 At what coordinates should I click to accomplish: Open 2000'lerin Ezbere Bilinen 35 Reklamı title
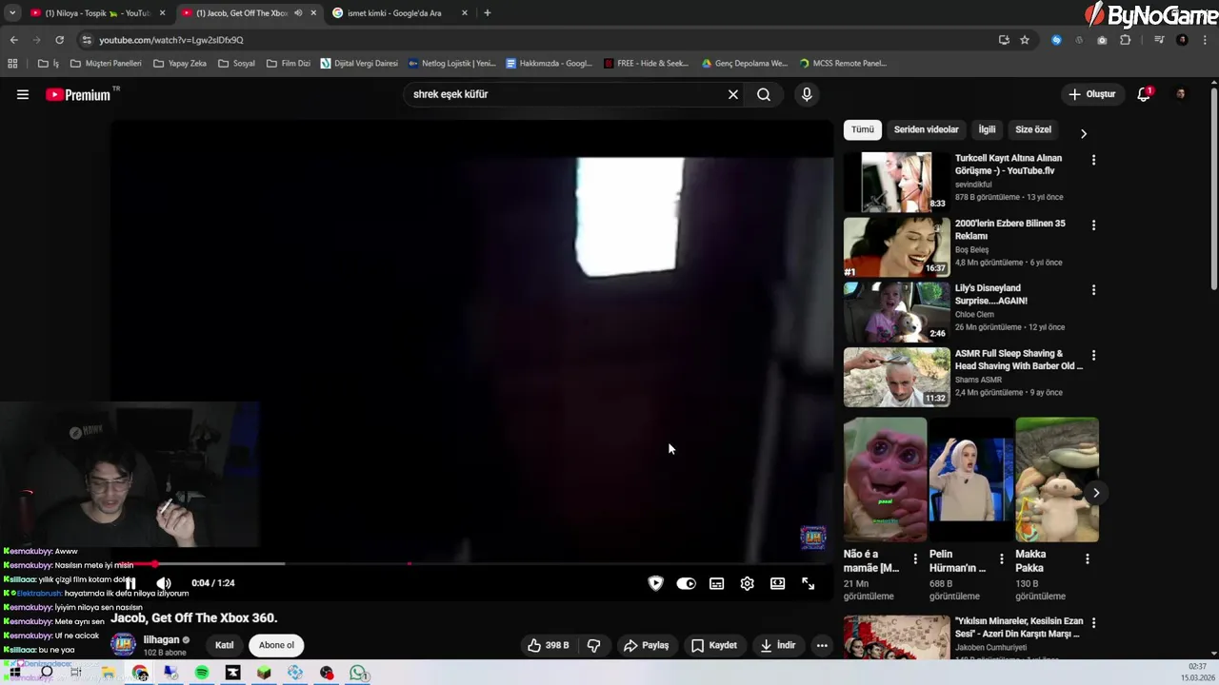1010,229
